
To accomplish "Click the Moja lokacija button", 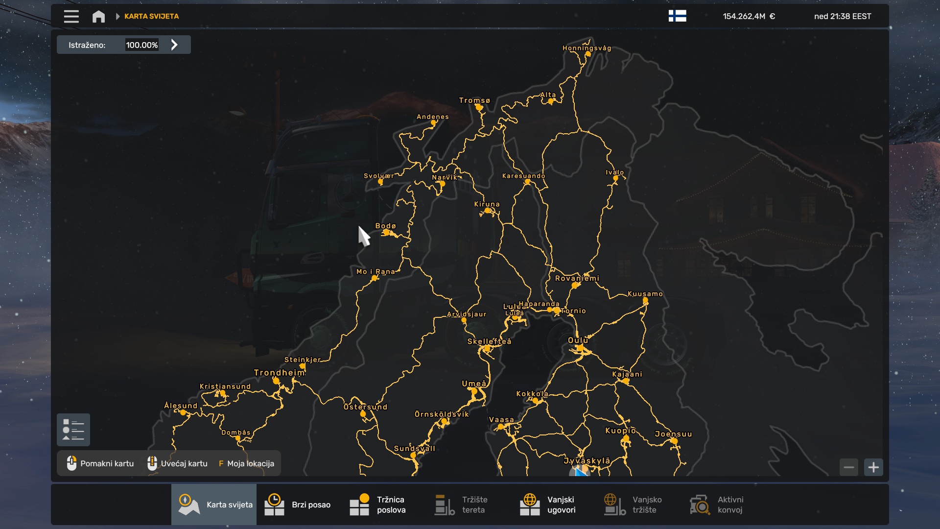I will coord(246,463).
